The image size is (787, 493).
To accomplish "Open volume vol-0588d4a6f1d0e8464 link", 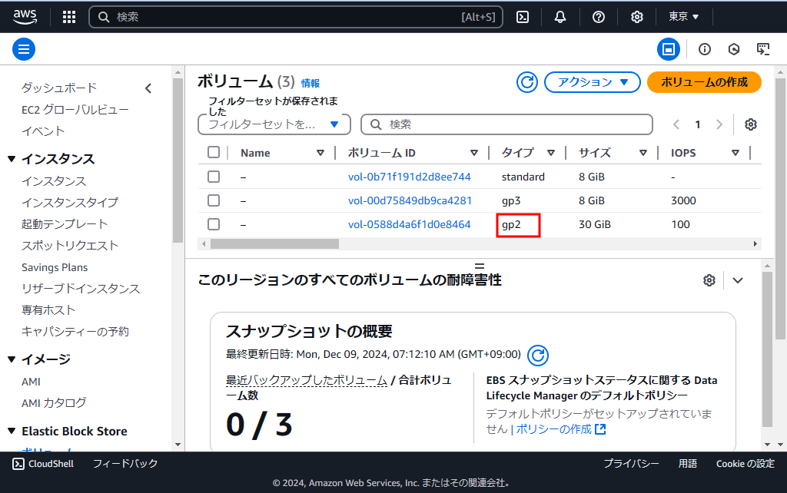I will pos(410,224).
